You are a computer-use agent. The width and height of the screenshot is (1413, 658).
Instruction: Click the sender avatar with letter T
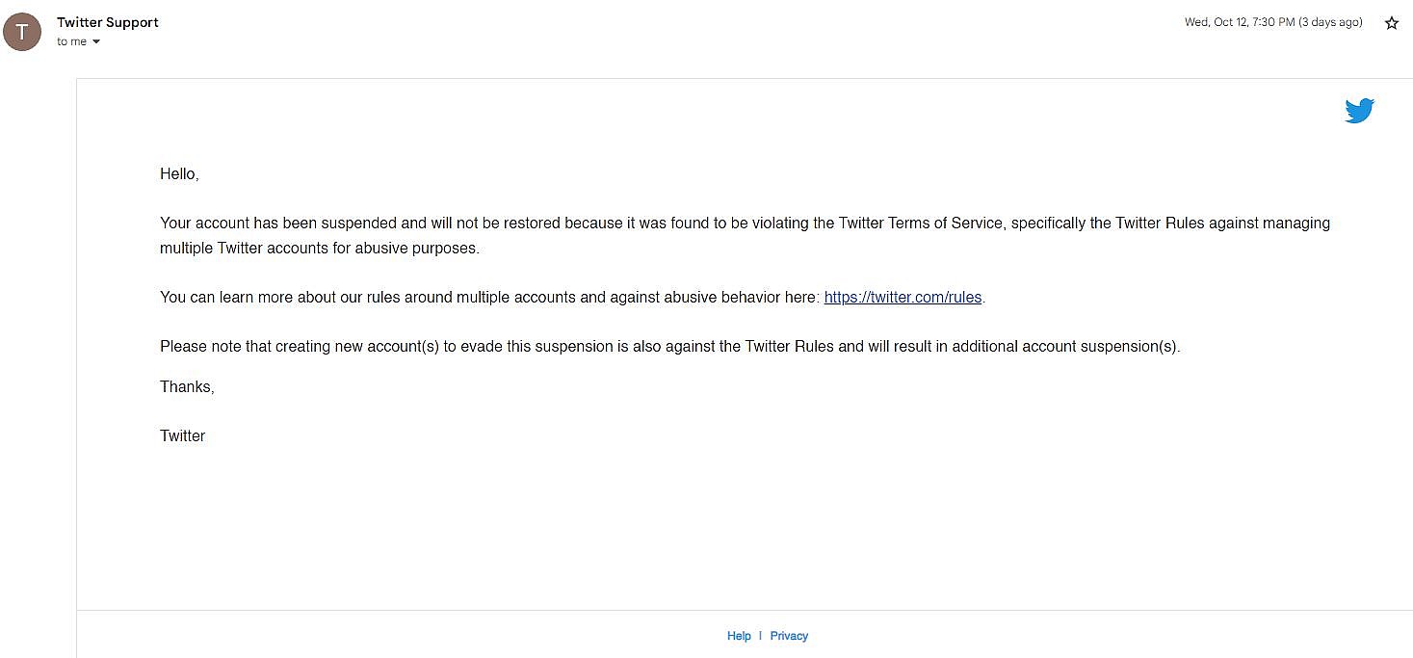22,32
